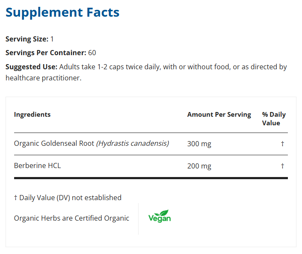Viewport: 302px width, 254px height.
Task: Click the 'healthcare practitioner' text line
Action: coord(43,78)
